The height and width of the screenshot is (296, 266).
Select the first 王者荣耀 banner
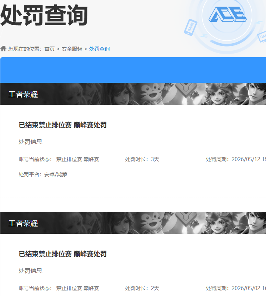click(133, 94)
